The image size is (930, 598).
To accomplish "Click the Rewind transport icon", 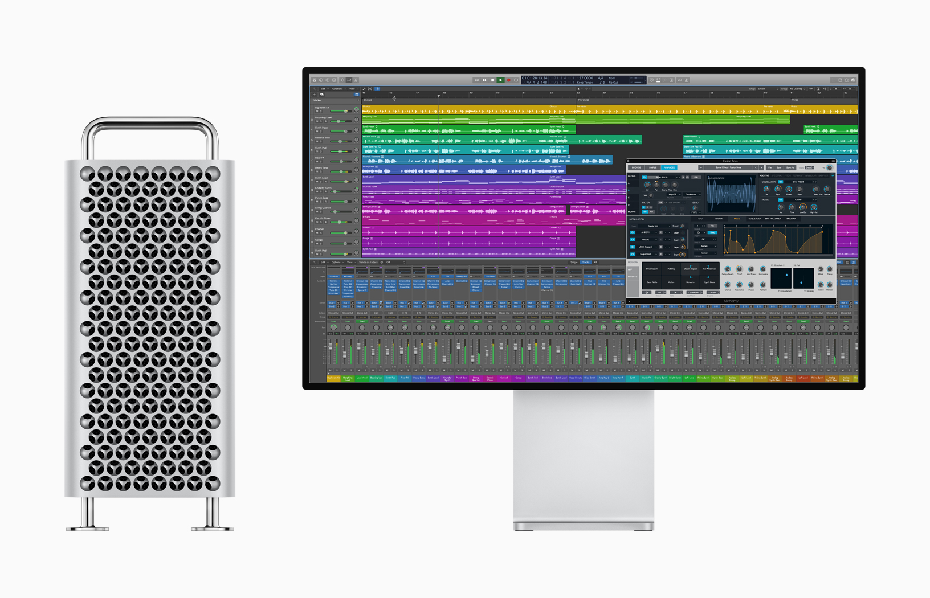I will point(476,80).
